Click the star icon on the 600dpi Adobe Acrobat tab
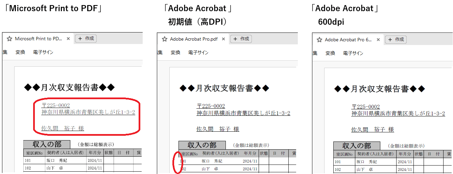 pyautogui.click(x=319, y=40)
